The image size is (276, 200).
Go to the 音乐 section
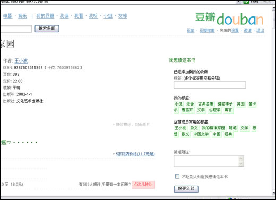(22, 16)
